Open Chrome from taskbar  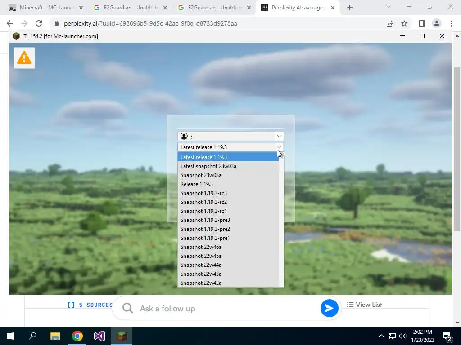pyautogui.click(x=77, y=336)
